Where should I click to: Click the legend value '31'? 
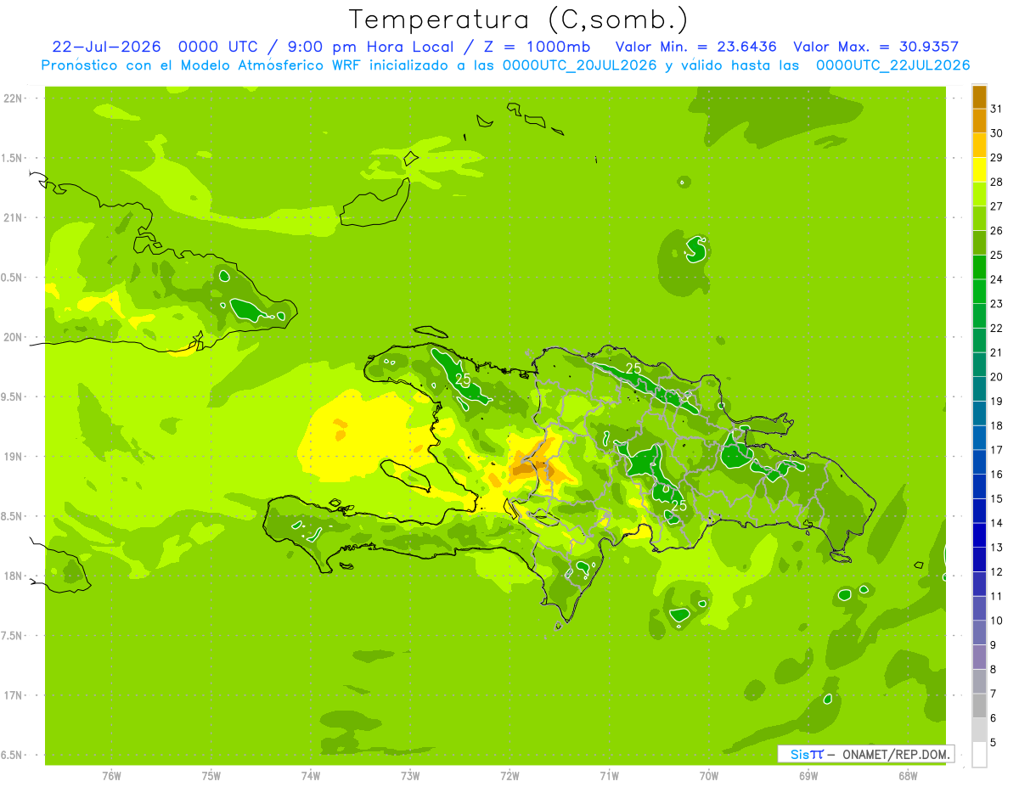coord(997,109)
